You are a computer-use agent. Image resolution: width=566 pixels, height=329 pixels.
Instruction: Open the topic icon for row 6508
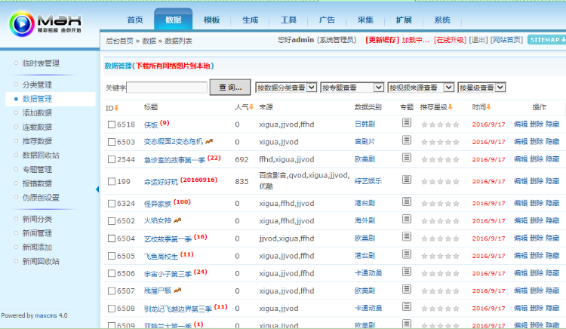407,306
